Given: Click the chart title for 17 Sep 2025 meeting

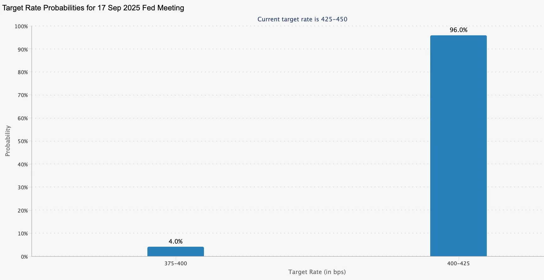Looking at the screenshot, I should [x=93, y=8].
